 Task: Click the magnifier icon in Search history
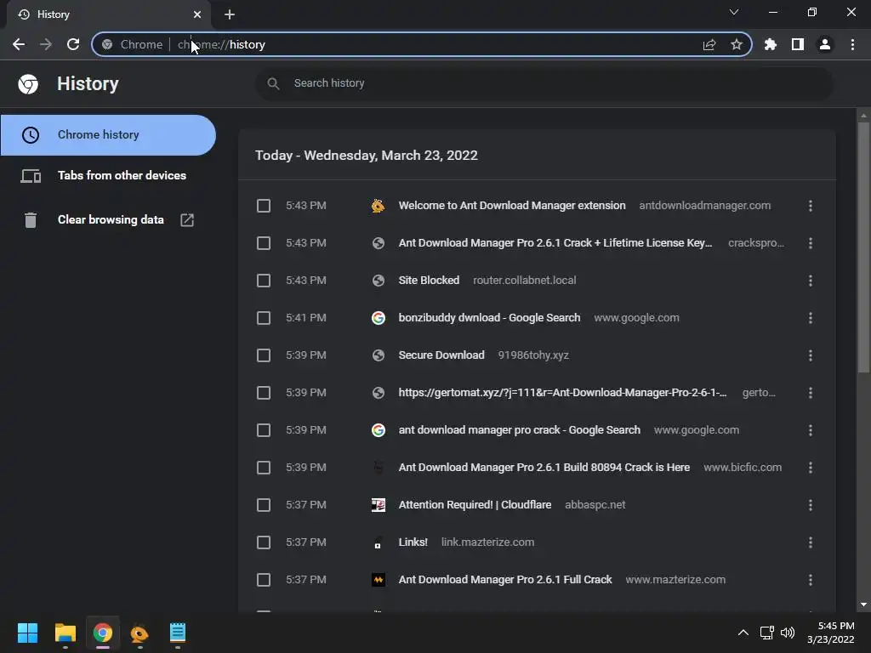pyautogui.click(x=273, y=83)
